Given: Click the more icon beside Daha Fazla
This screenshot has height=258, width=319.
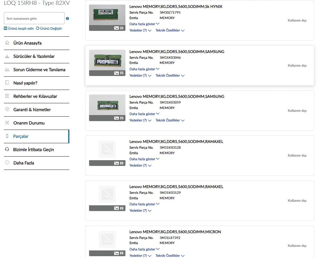Looking at the screenshot, I should 7,163.
